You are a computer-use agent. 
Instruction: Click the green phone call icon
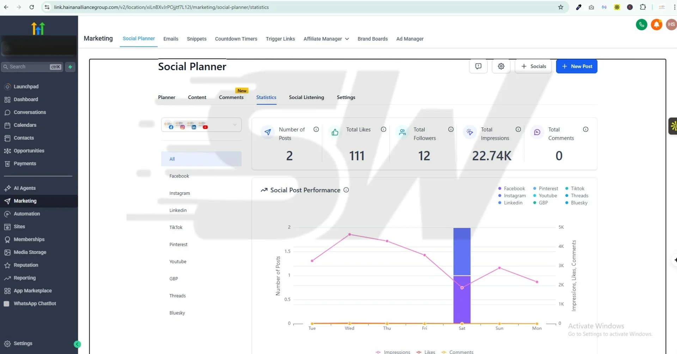[x=641, y=25]
